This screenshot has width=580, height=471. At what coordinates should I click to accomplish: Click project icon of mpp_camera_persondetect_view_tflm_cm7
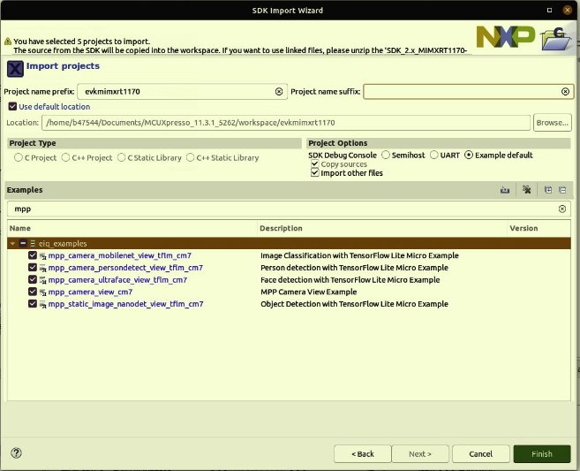pos(43,268)
